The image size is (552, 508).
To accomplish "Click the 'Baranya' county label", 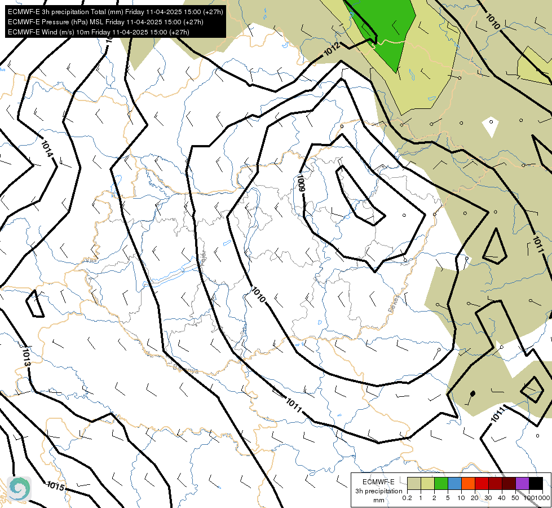I will point(186,369).
